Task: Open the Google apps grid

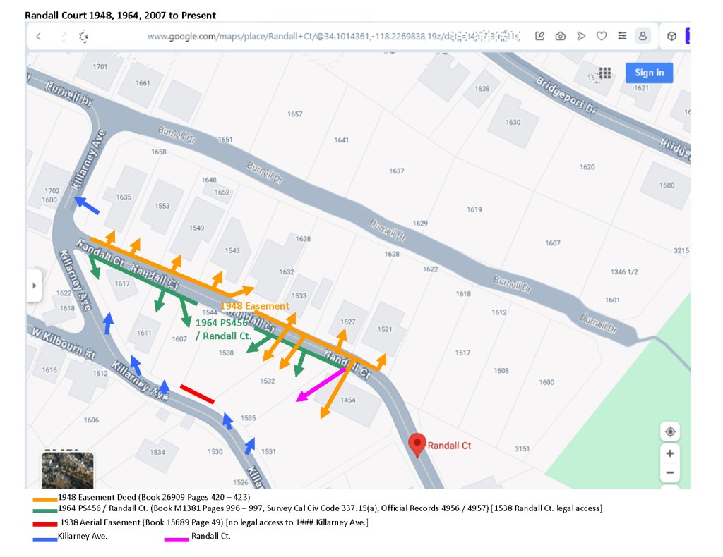Action: point(604,73)
